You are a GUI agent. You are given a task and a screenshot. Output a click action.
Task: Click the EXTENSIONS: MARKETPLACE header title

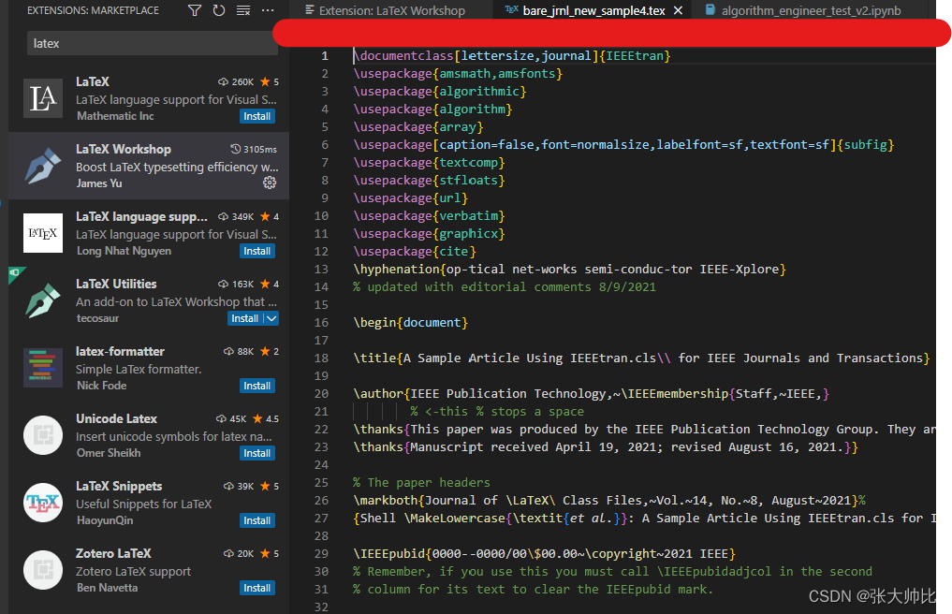93,10
